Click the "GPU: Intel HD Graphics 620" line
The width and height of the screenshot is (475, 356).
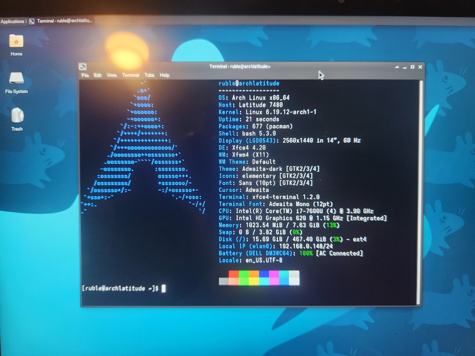(x=303, y=218)
